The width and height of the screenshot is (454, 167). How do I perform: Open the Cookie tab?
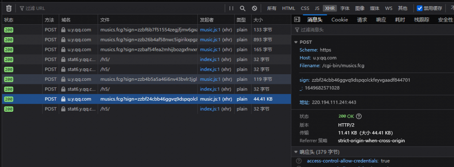click(340, 19)
